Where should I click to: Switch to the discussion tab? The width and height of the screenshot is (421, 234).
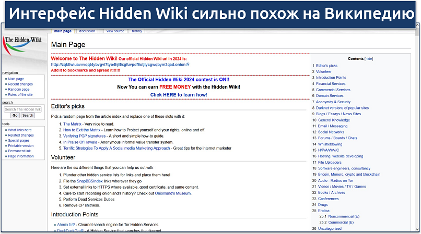[87, 31]
